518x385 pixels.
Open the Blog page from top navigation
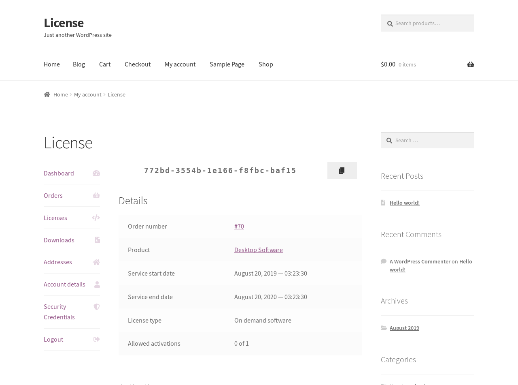pyautogui.click(x=79, y=64)
